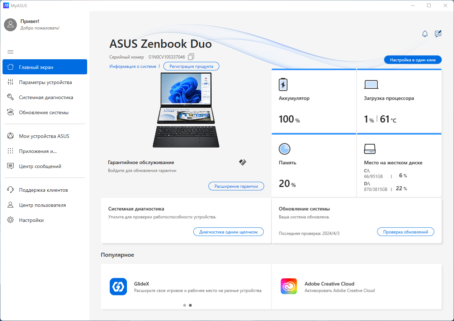The width and height of the screenshot is (454, 321).
Task: Click the GlideX title text
Action: pyautogui.click(x=141, y=283)
